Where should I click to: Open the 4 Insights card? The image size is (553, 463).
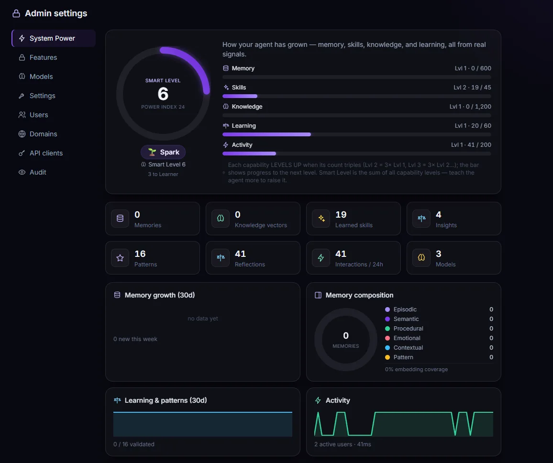click(x=454, y=219)
